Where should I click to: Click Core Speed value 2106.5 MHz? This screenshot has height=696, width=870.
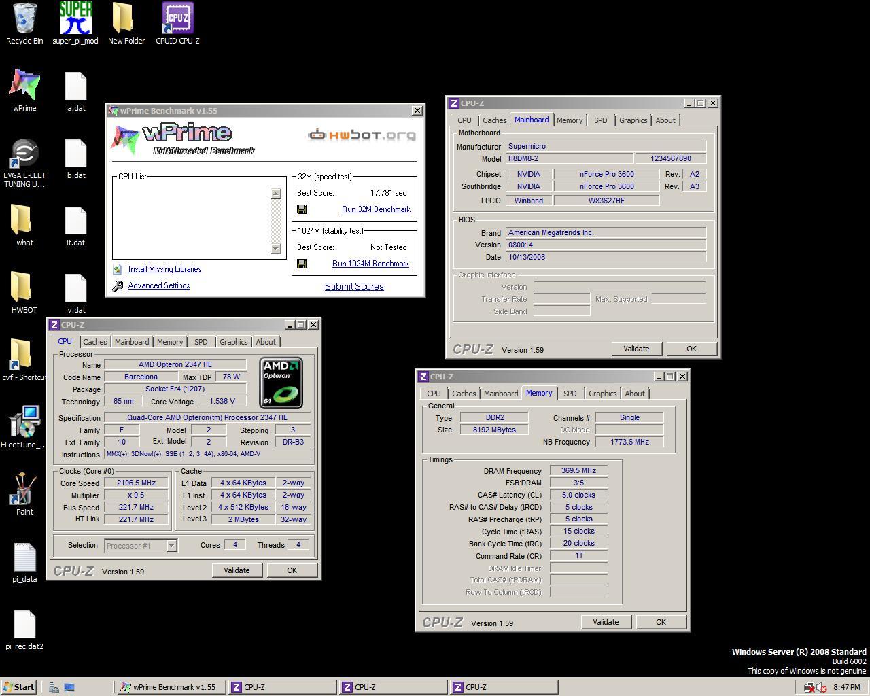point(136,483)
